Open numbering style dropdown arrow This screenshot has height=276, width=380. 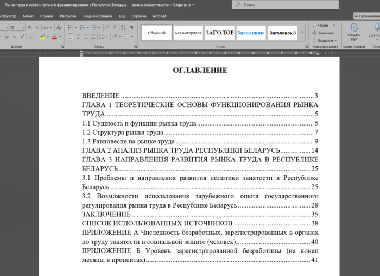click(88, 28)
